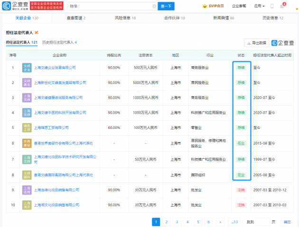Select the 历史担任法定代表人 sub-tab
The height and width of the screenshot is (227, 299).
click(59, 43)
